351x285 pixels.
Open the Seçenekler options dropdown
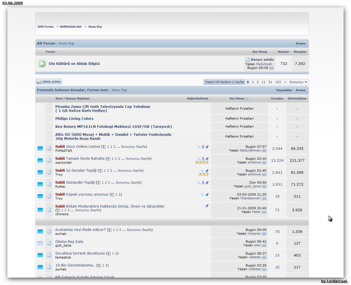(284, 90)
